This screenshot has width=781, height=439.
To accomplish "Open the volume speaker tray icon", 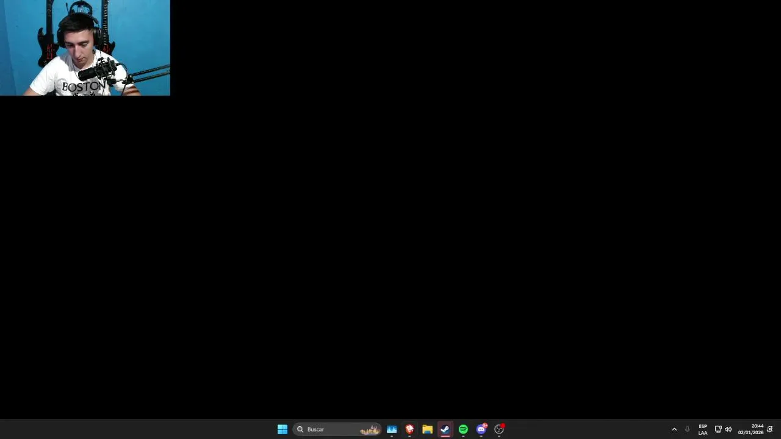I will [728, 429].
